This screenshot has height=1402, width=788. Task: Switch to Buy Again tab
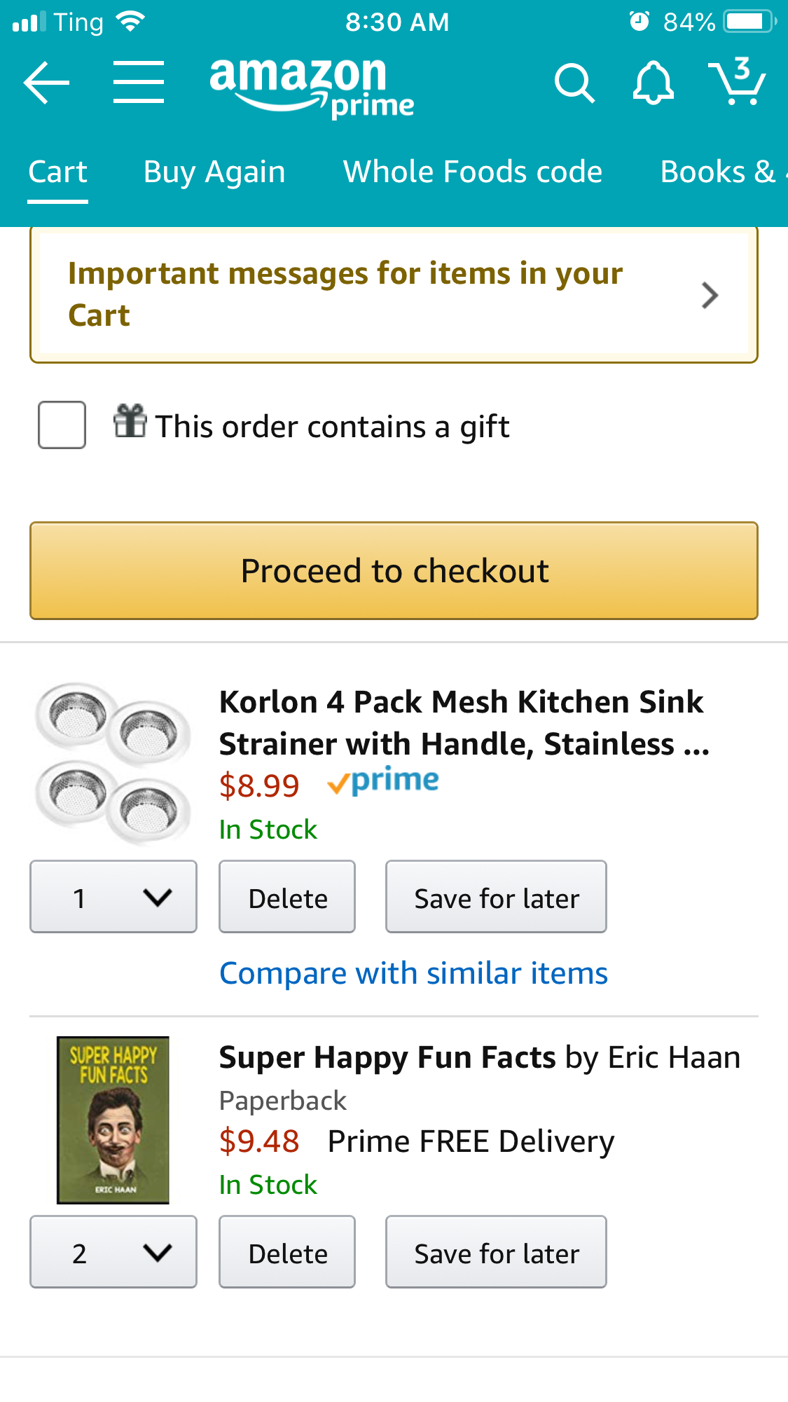(x=214, y=172)
